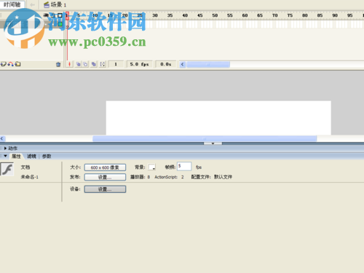Click the 5.0 fps frame rate readout
Screen dimensions: 364x273
coord(139,64)
